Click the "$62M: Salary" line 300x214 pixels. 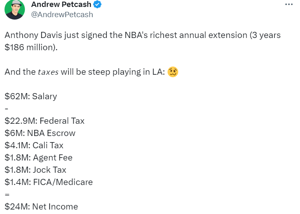[x=31, y=96]
